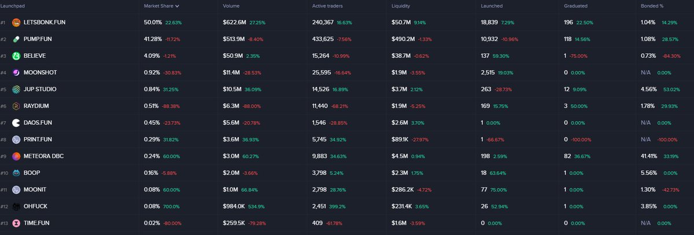Open the MOONIT launchpad name
The image size is (694, 235).
pyautogui.click(x=35, y=189)
